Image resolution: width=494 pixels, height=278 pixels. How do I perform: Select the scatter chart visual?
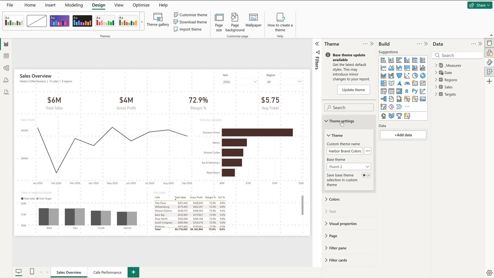(407, 75)
